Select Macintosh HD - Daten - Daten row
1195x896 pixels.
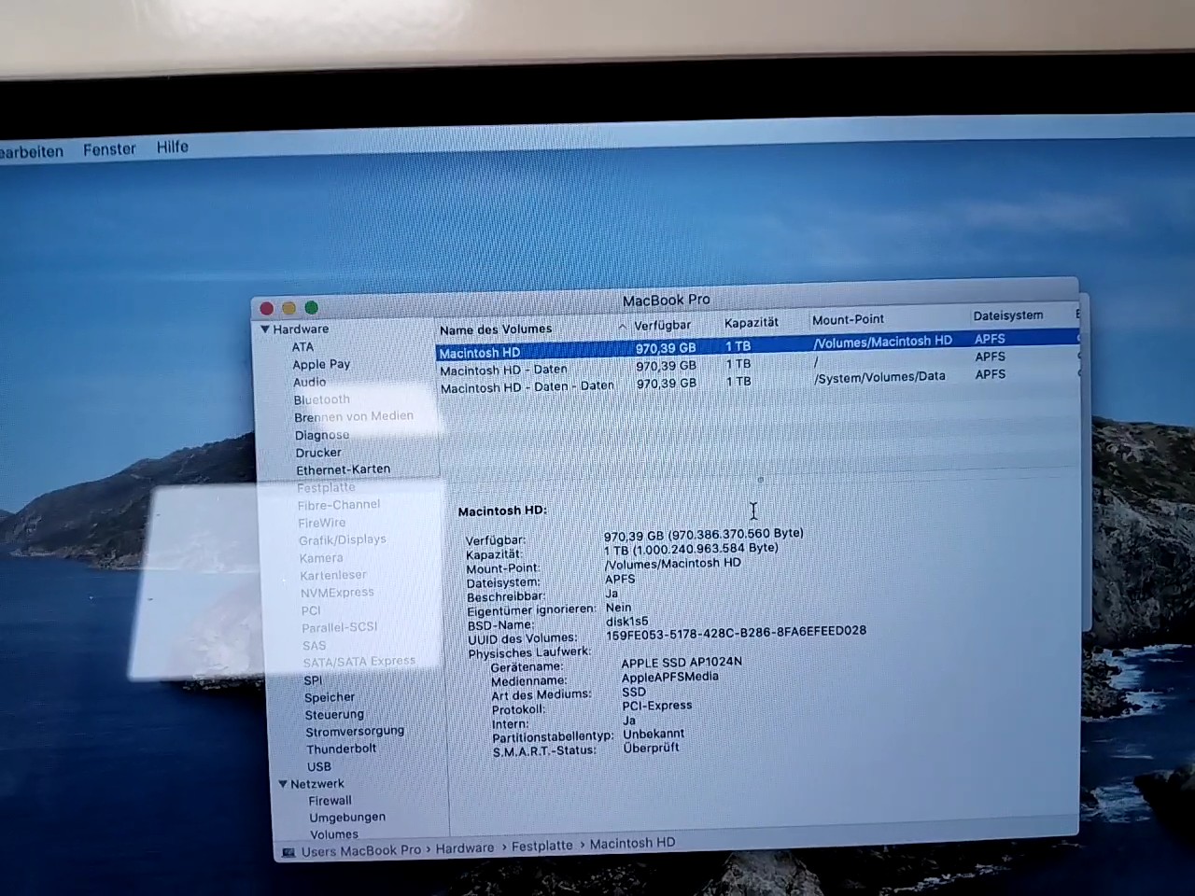527,387
